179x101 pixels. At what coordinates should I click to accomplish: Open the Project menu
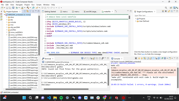click(x=27, y=5)
